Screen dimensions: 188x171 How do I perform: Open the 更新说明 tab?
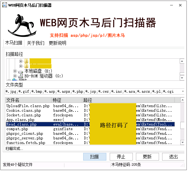pyautogui.click(x=57, y=43)
